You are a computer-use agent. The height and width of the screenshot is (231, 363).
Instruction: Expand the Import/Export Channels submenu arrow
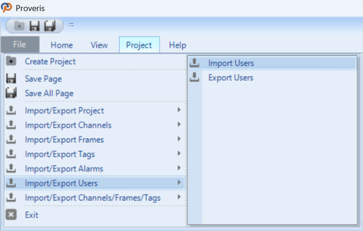click(179, 125)
